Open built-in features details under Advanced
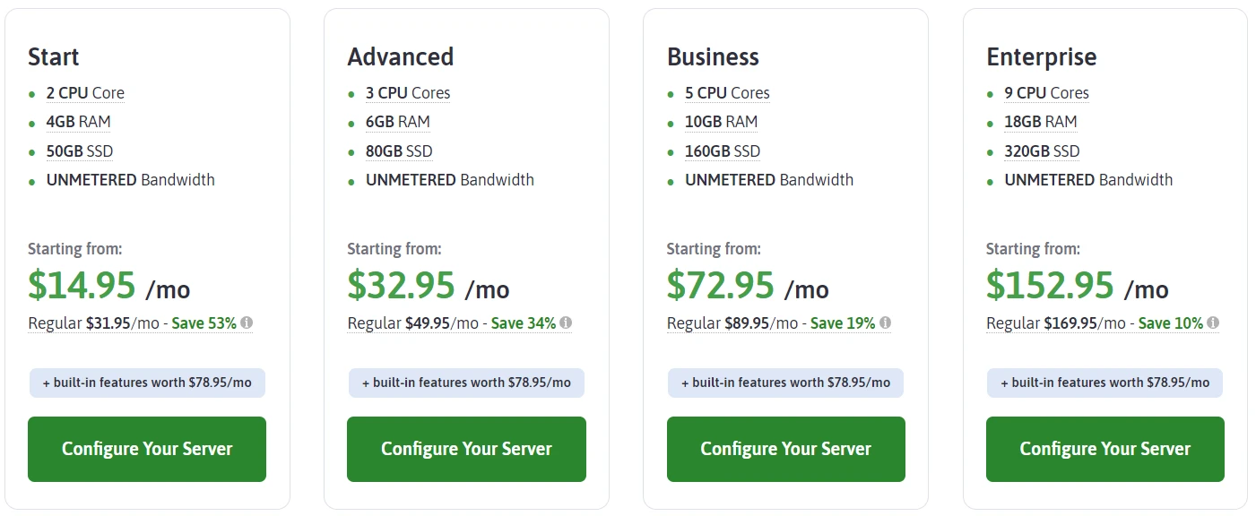 (466, 383)
